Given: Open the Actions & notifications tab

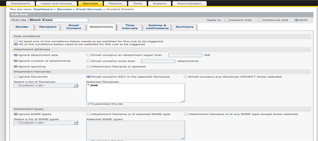Looking at the screenshot, I should click(x=156, y=27).
